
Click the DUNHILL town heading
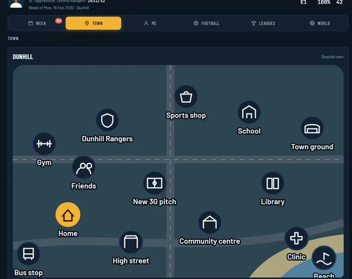click(x=23, y=57)
